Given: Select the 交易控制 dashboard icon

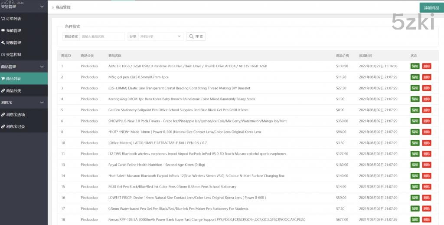Looking at the screenshot, I should 3,55.
